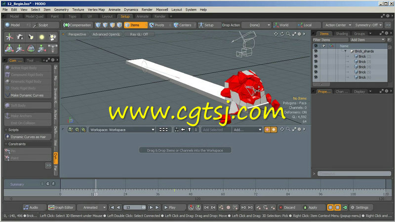This screenshot has width=395, height=222.
Task: Go to first frame in transport
Action: pos(112,207)
